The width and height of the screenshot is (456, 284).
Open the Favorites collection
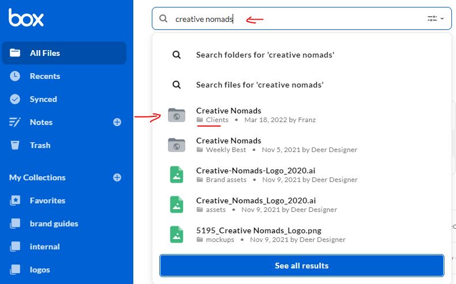47,200
